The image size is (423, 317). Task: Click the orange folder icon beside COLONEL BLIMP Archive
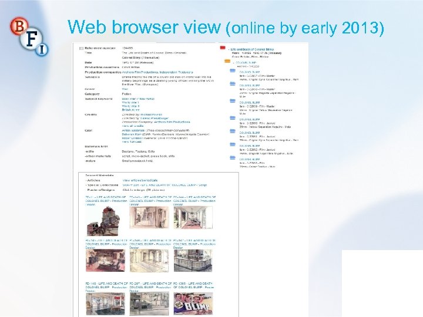tap(227, 61)
